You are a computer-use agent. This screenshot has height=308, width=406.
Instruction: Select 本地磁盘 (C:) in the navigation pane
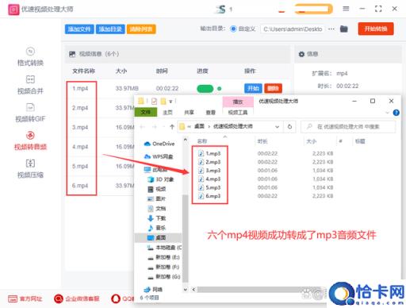point(164,248)
